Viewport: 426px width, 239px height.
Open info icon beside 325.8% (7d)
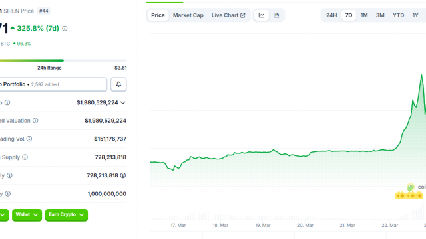click(65, 29)
